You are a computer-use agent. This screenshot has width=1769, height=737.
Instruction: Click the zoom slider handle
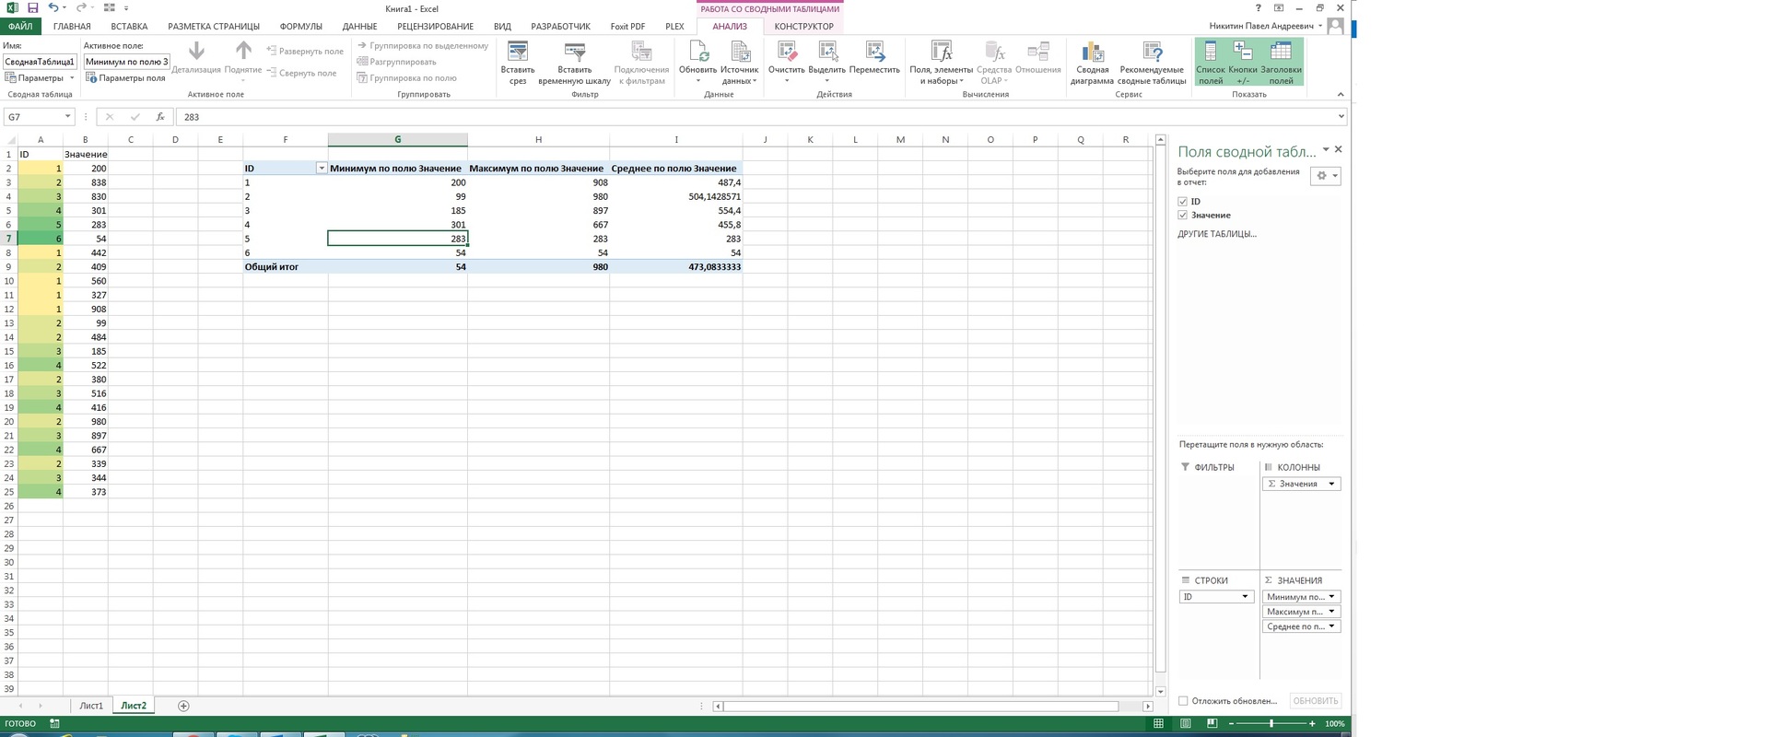point(1271,724)
